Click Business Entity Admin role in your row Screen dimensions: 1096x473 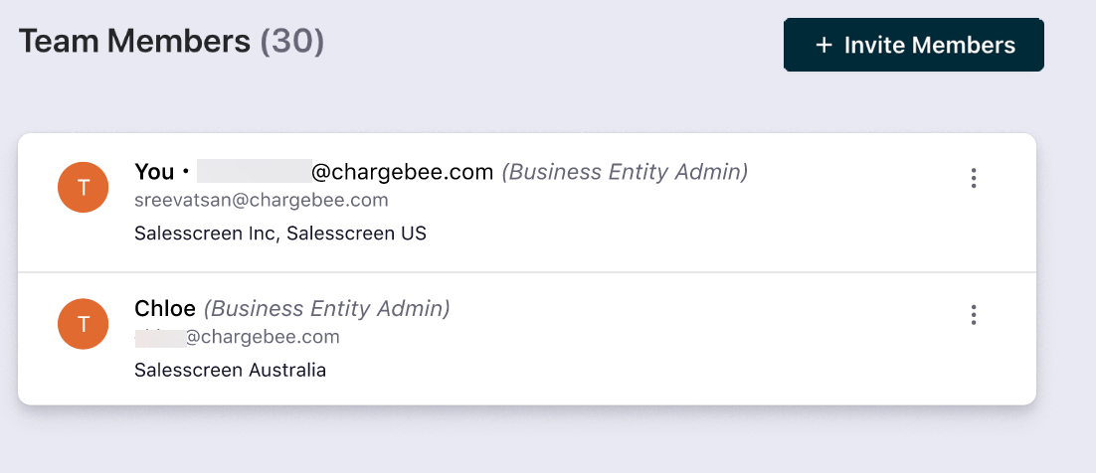625,173
